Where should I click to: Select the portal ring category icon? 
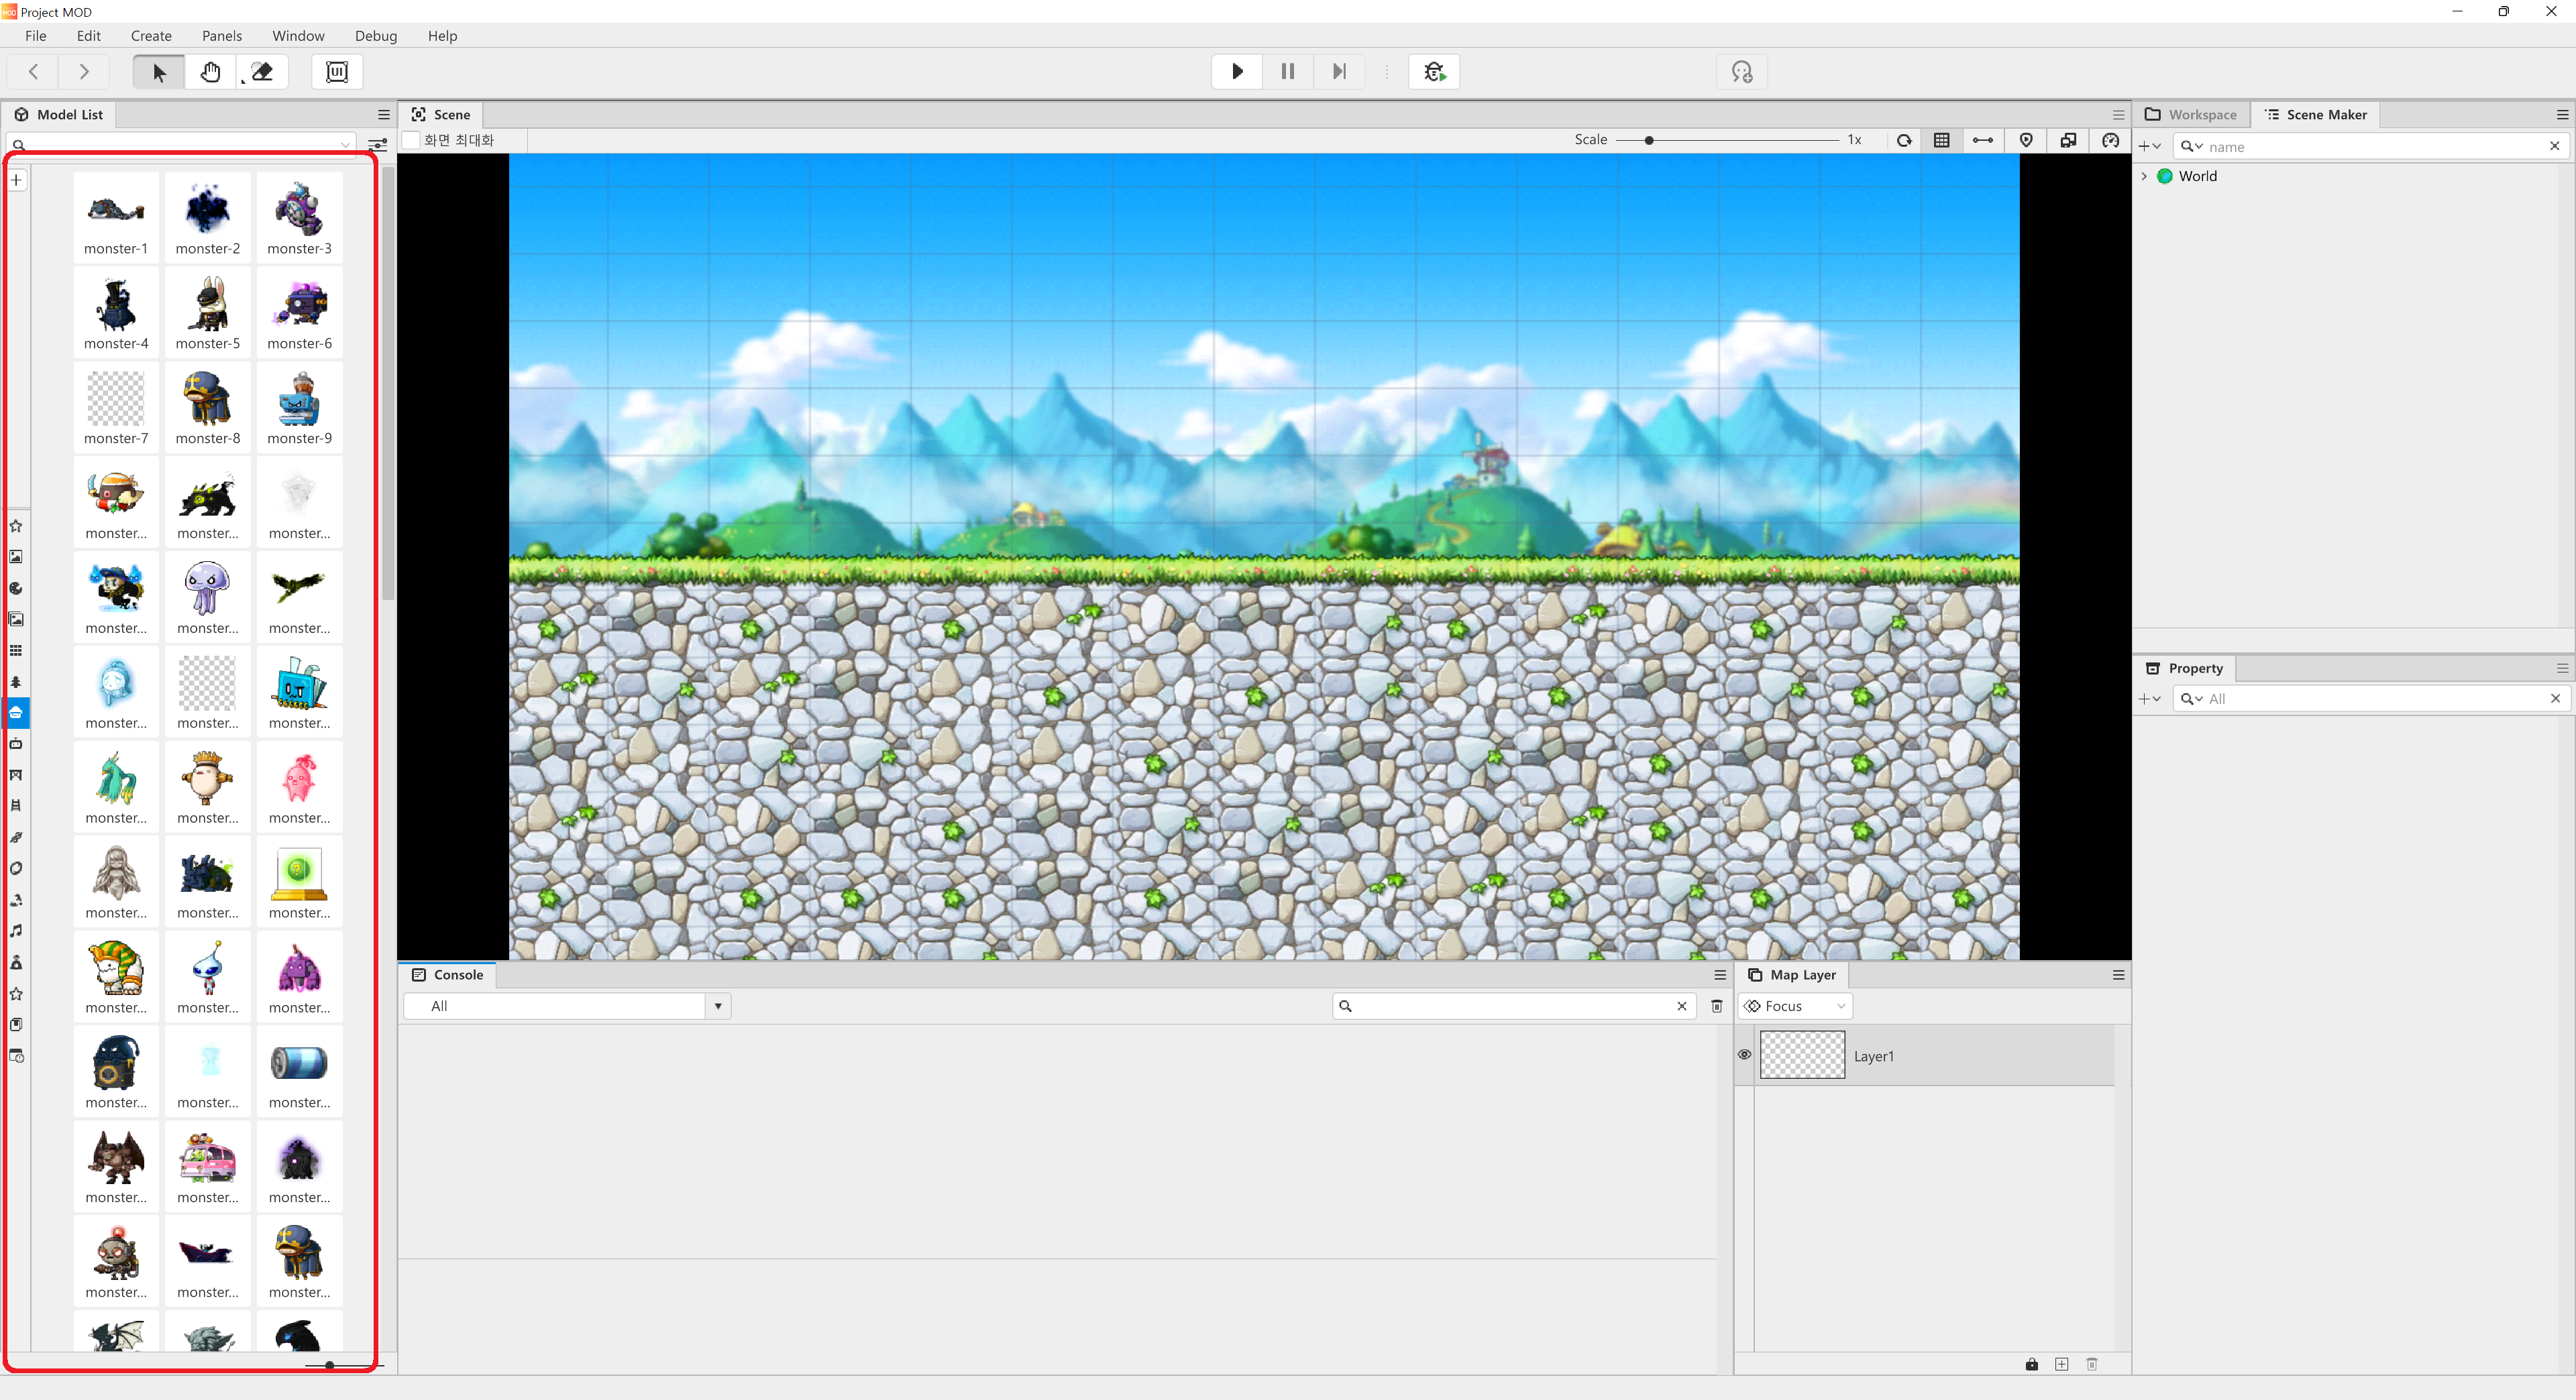pyautogui.click(x=16, y=868)
